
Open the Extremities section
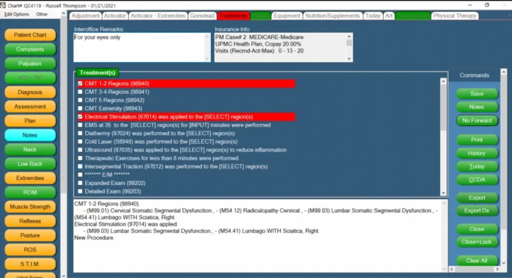pos(30,178)
